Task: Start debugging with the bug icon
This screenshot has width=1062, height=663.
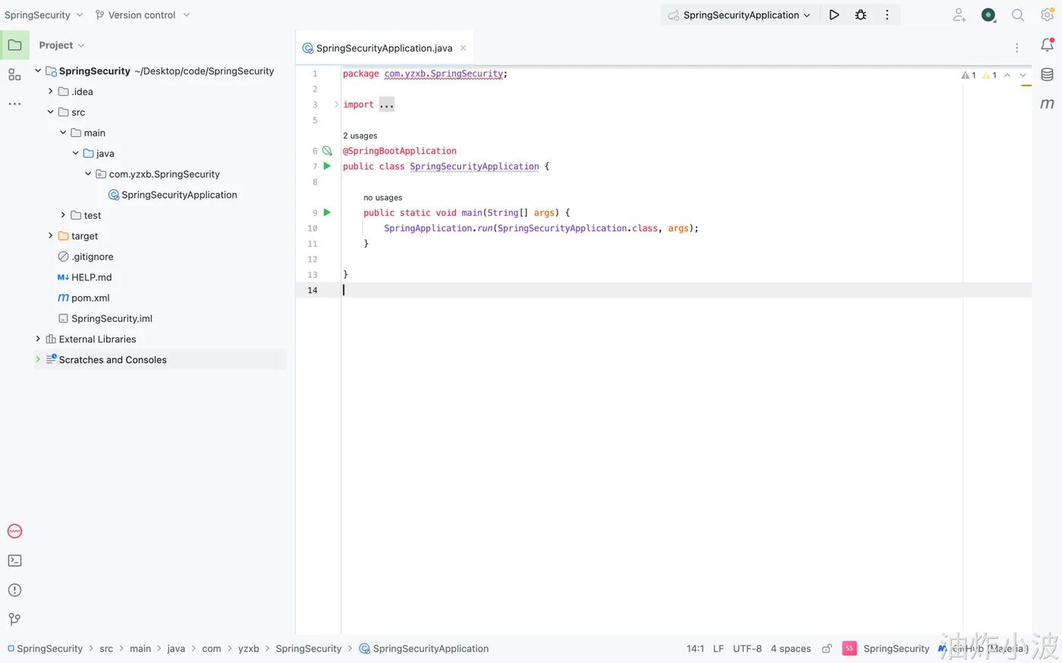Action: click(x=860, y=15)
